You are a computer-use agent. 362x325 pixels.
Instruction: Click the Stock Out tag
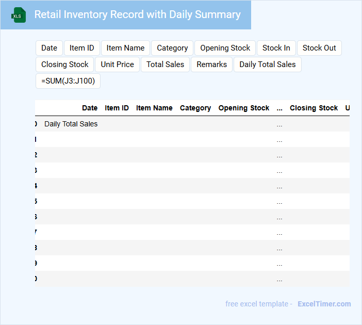tap(319, 48)
